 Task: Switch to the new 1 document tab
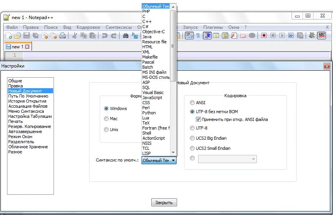tap(18, 47)
